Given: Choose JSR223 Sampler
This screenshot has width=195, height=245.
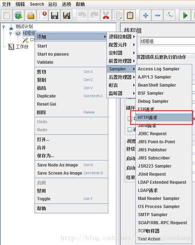Looking at the screenshot, I should [x=164, y=166].
